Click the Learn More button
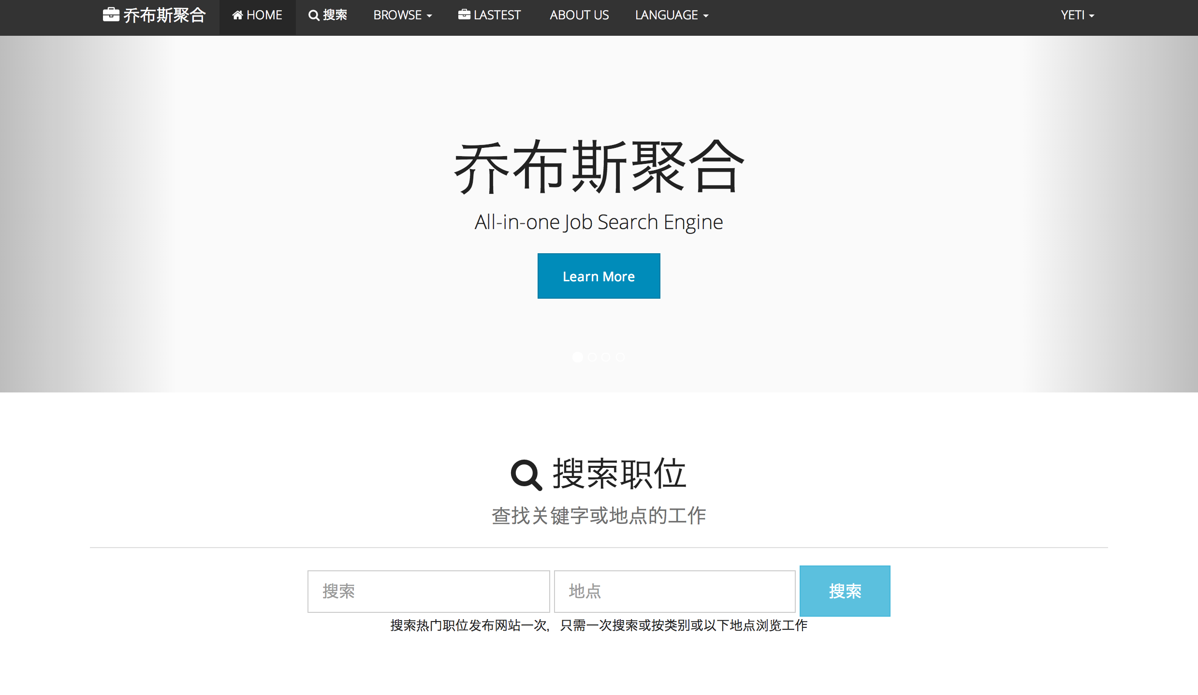The height and width of the screenshot is (695, 1198). (599, 276)
